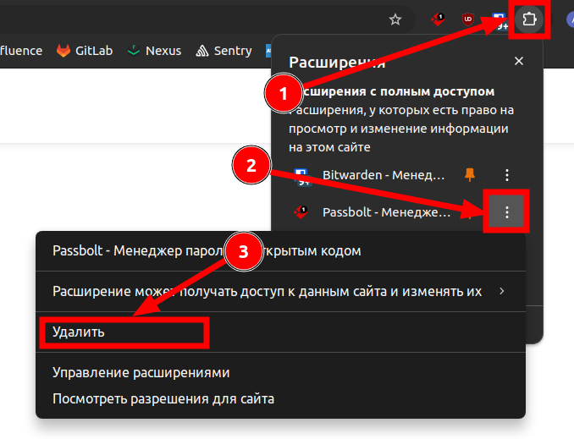Open the Sentry bookmark
This screenshot has height=439, width=574.
[224, 51]
